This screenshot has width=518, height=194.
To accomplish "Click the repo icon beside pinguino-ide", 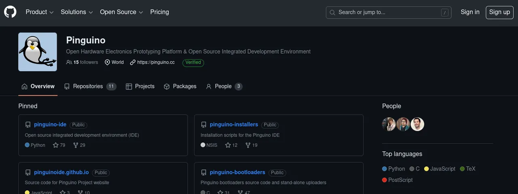I will tap(28, 125).
